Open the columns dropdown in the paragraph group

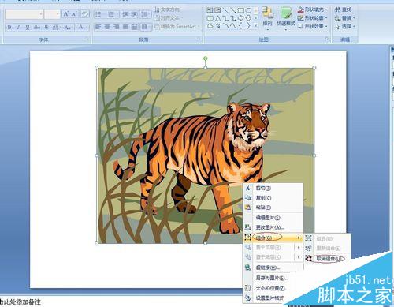click(146, 27)
